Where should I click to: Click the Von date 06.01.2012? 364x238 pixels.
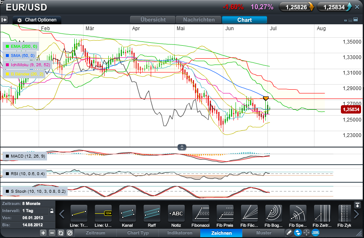[32, 218]
